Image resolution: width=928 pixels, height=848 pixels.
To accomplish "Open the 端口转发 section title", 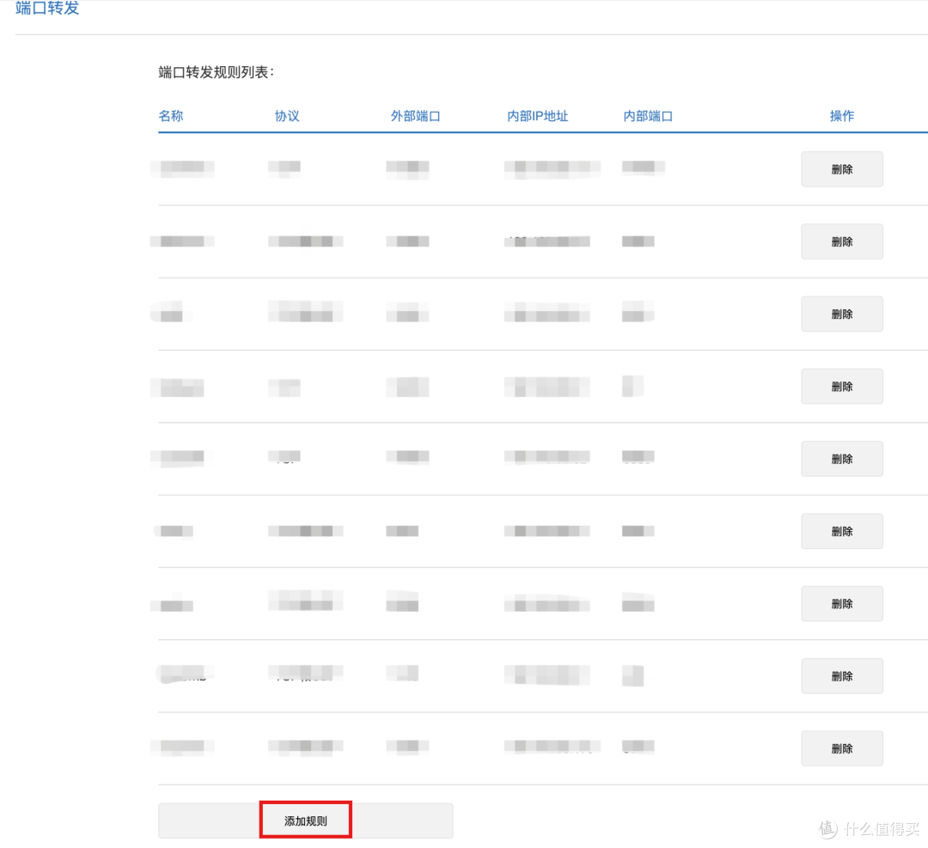I will tap(47, 9).
